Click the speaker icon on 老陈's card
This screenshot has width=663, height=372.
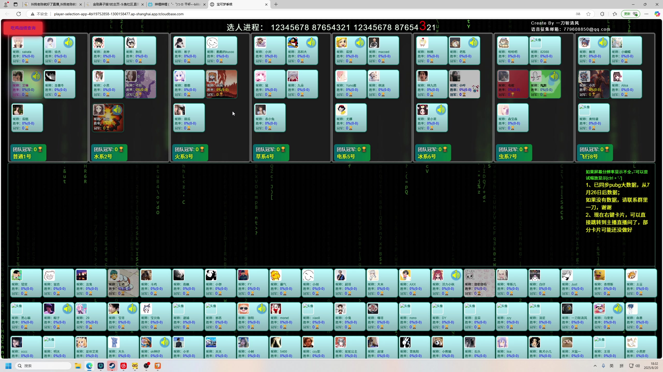[473, 43]
